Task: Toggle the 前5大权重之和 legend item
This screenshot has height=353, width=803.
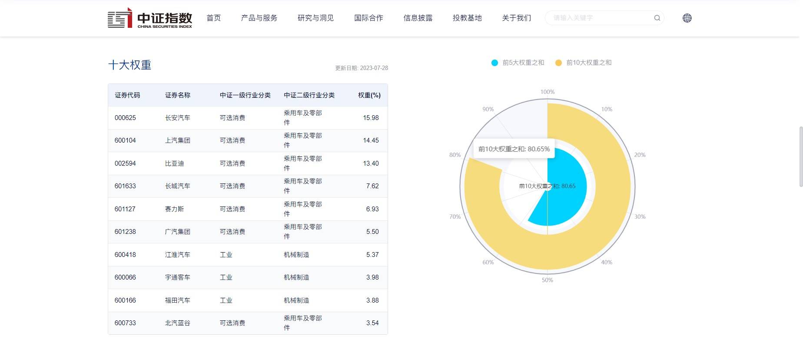Action: 518,63
